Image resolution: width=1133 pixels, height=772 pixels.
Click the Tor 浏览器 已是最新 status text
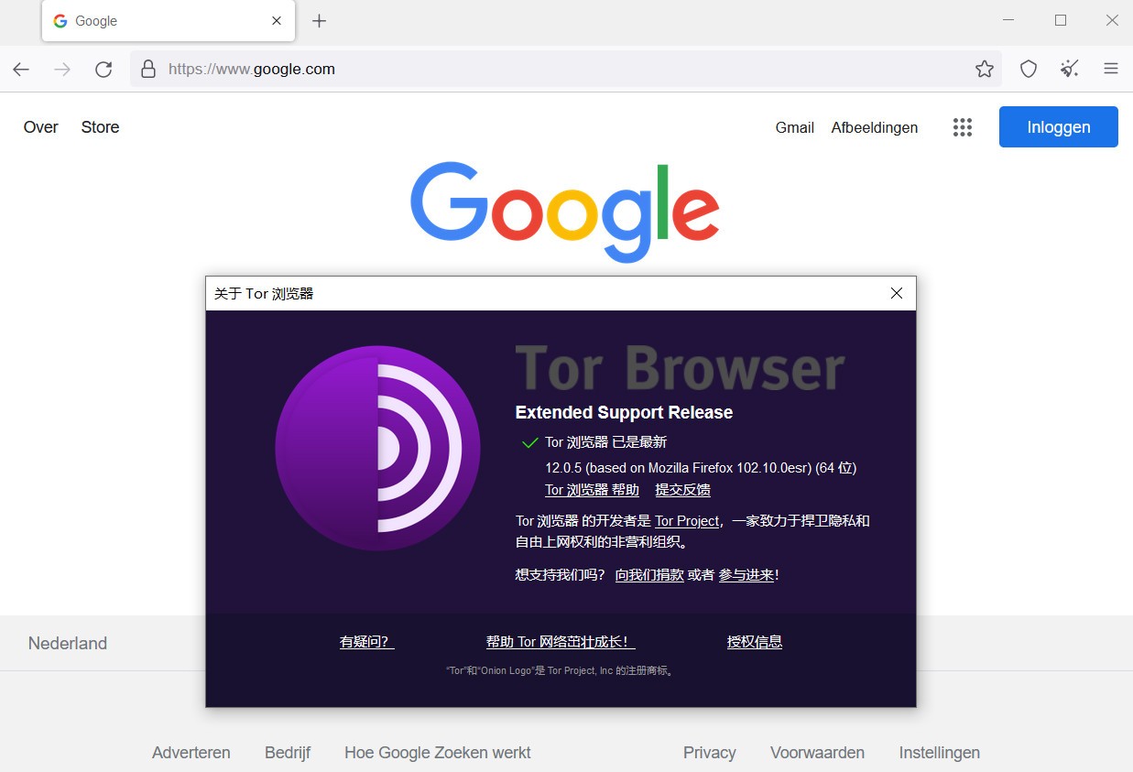pyautogui.click(x=605, y=442)
